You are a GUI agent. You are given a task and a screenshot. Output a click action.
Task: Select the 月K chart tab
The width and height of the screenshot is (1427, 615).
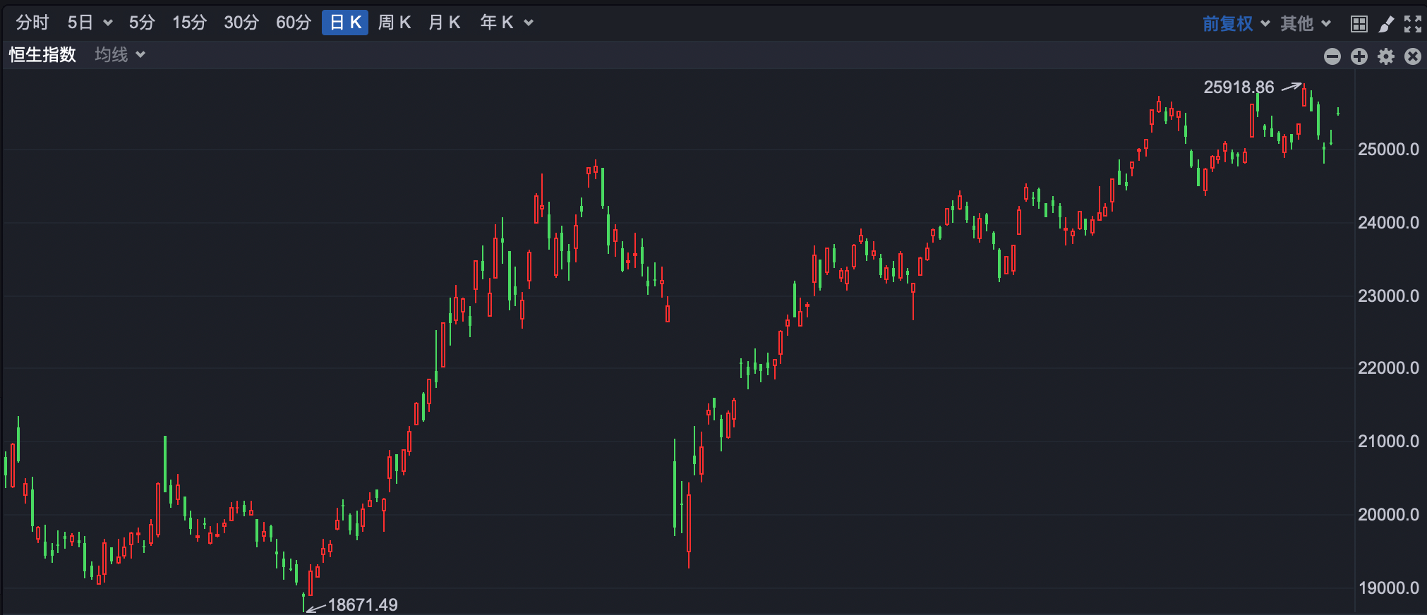[444, 23]
